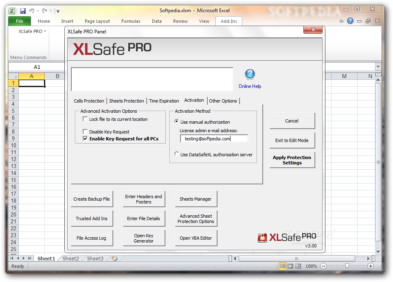Switch to Page Break Preview icon
This screenshot has width=393, height=282.
pyautogui.click(x=298, y=266)
